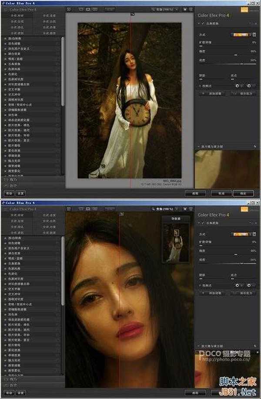The height and width of the screenshot is (399, 261).
Task: Expand recipes section in top window left panel
Action: pos(33,179)
